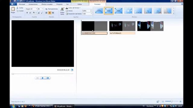This screenshot has width=193, height=108.
Task: Open the Windows Start orb
Action: point(13,106)
